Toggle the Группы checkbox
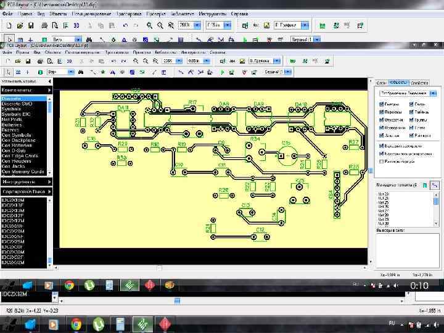The width and height of the screenshot is (444, 333). coord(411,120)
